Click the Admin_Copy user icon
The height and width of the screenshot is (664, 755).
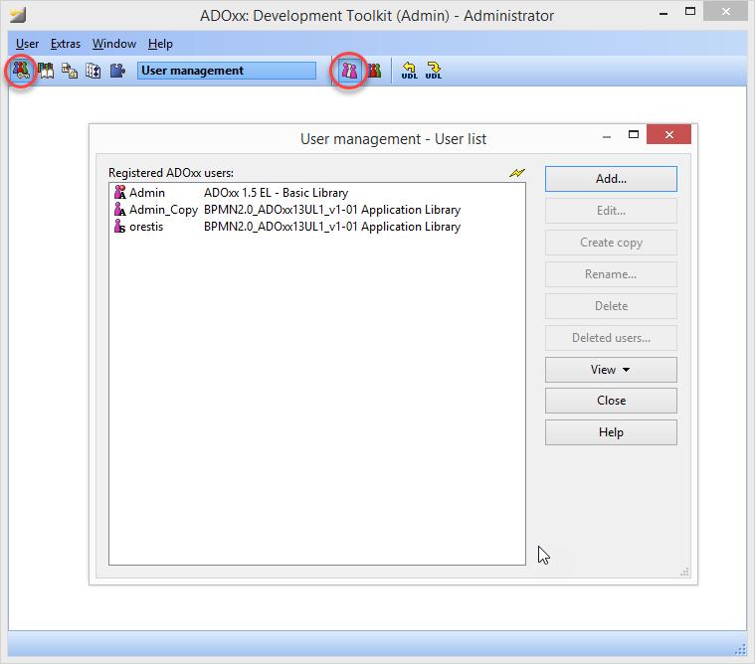point(120,210)
